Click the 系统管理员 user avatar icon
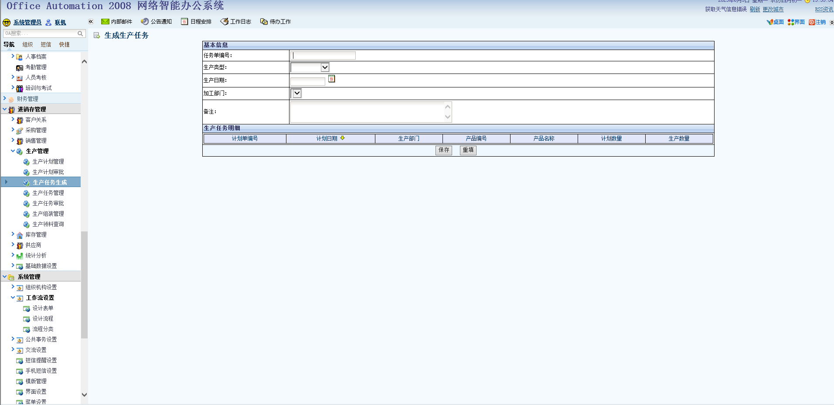This screenshot has width=834, height=405. pyautogui.click(x=7, y=23)
